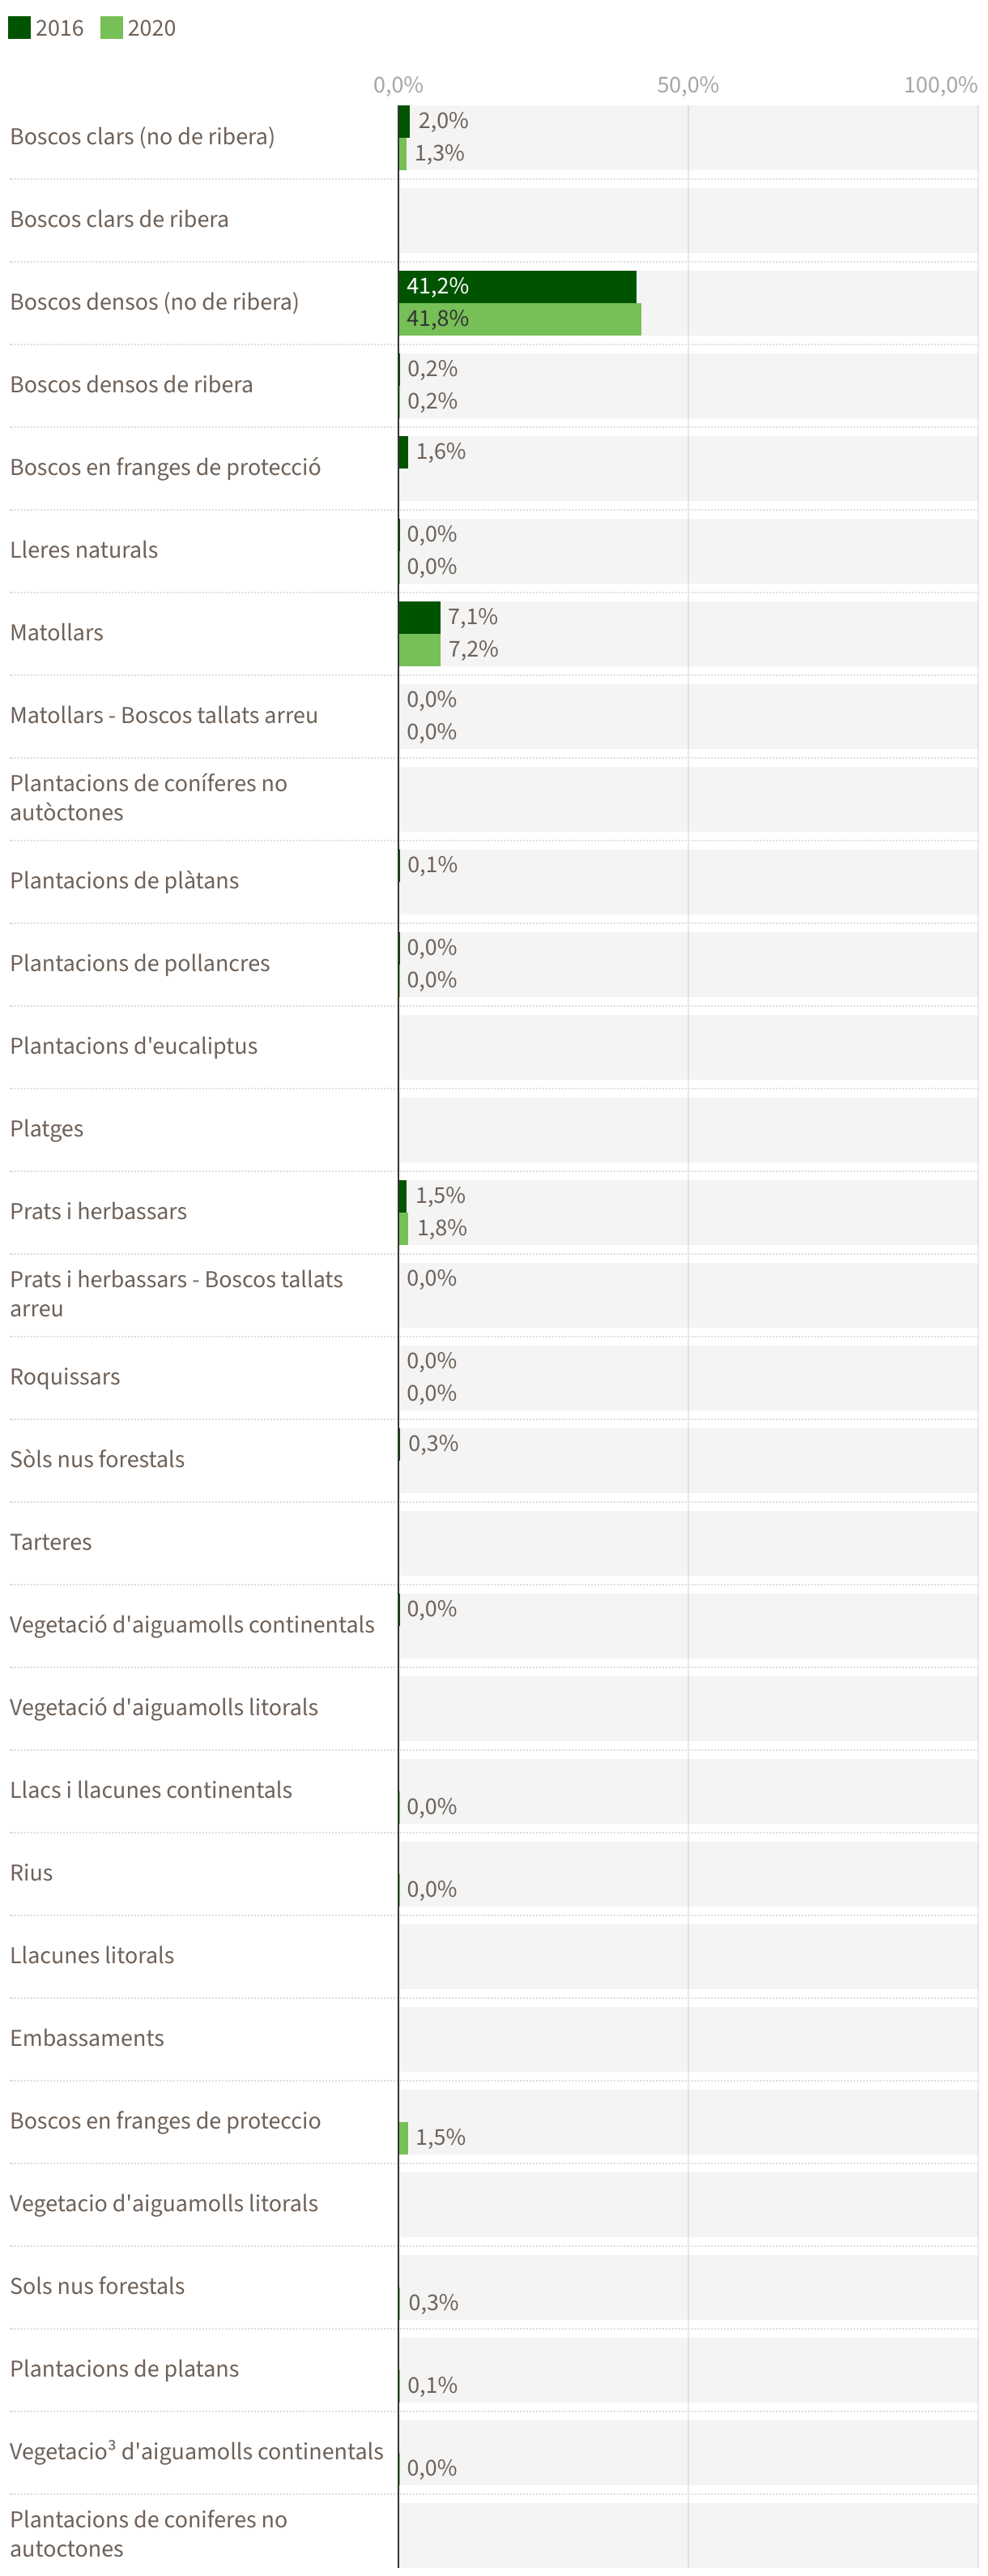Click the Matollars 7,2% light green bar
This screenshot has width=988, height=2576.
point(419,650)
